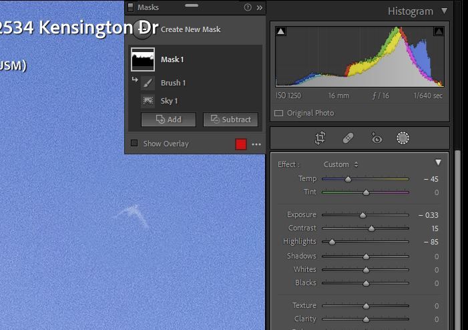Click the Clarity slider handle
Screen dimensions: 468x330
pos(366,319)
